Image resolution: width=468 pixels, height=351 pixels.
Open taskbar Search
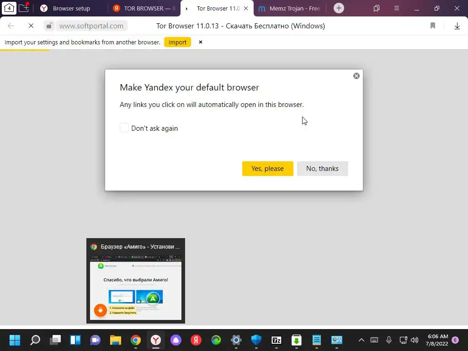tap(35, 340)
